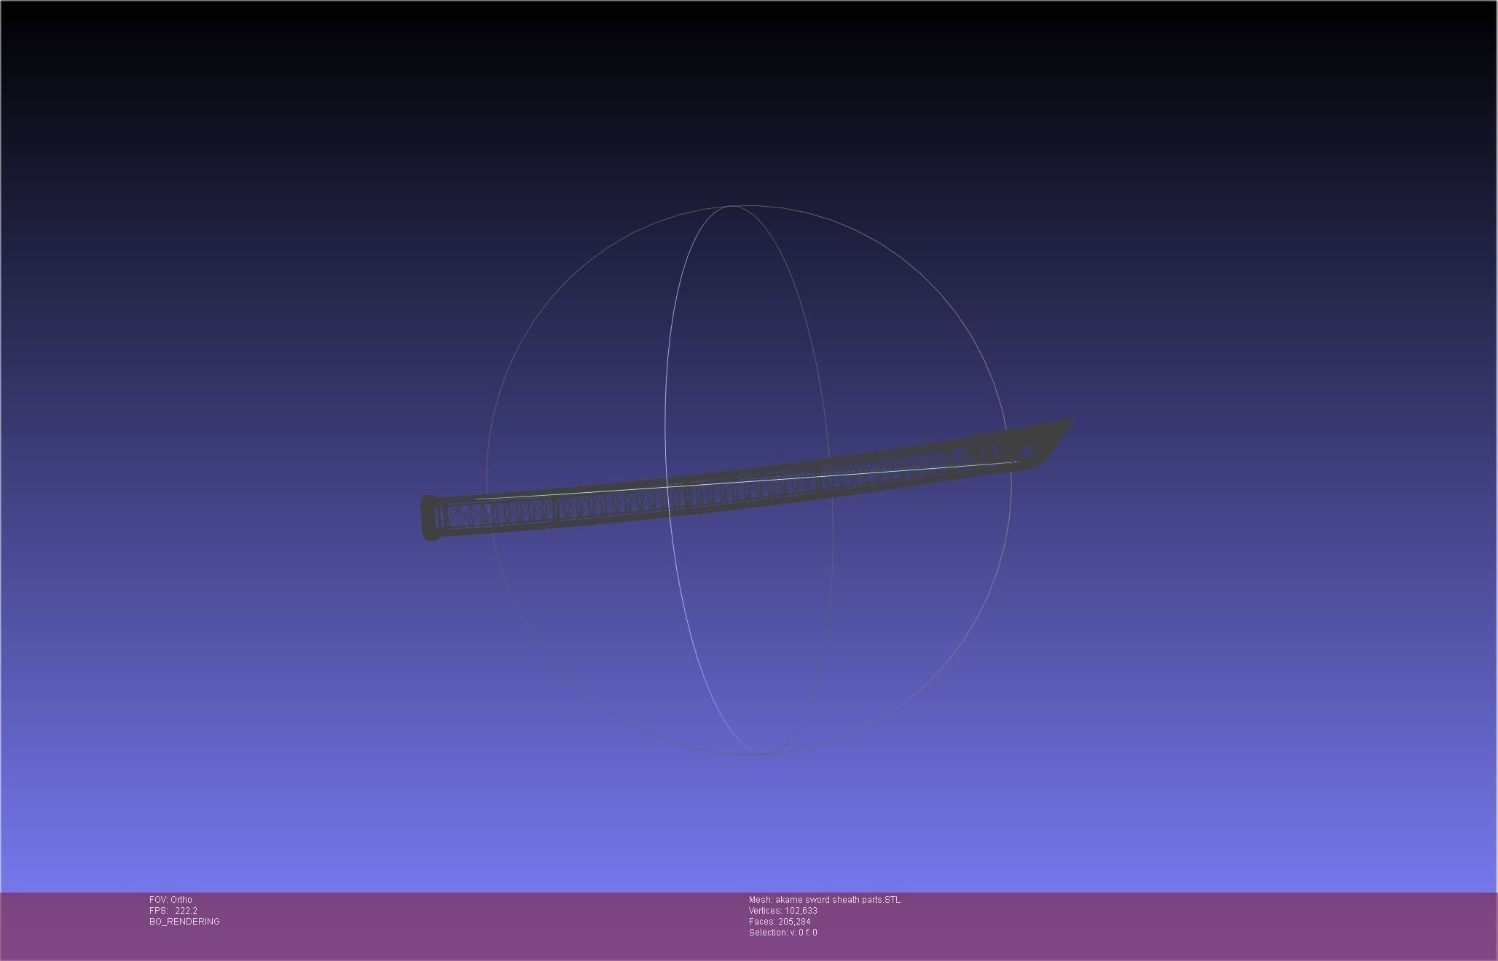Viewport: 1498px width, 961px height.
Task: Click the 'FOV: Ortho' status text
Action: [170, 900]
